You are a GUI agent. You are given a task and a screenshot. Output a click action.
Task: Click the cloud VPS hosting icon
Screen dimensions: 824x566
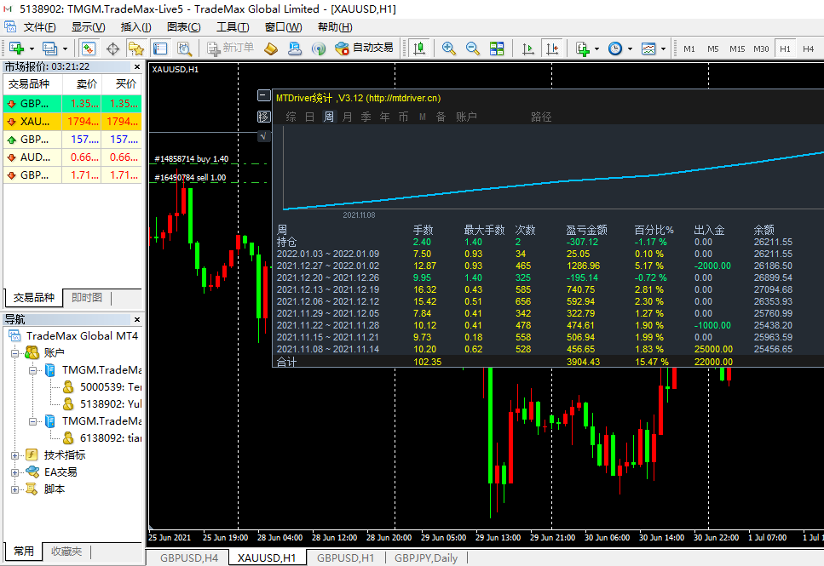(295, 49)
